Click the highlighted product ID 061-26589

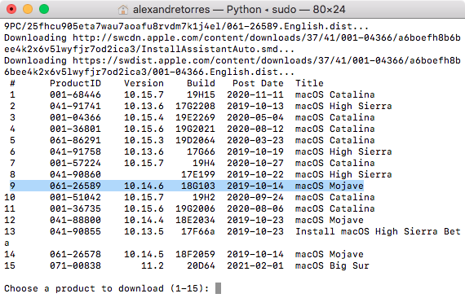point(75,186)
